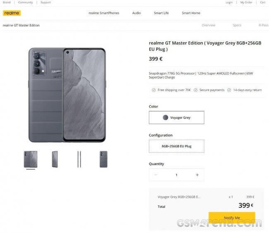
Task: Go to My Order
Action: [x=246, y=2]
